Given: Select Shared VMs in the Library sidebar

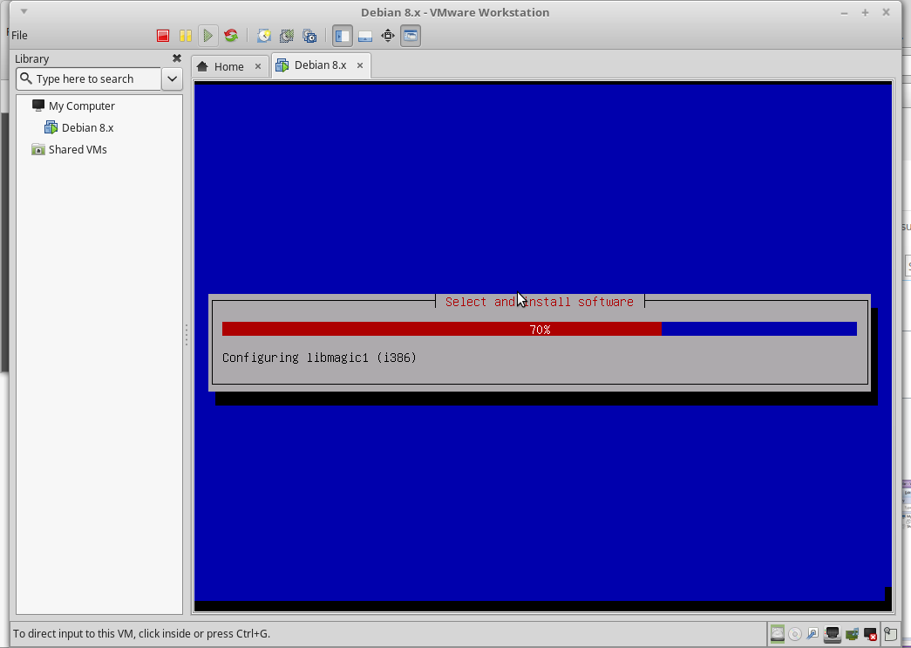Looking at the screenshot, I should 77,149.
